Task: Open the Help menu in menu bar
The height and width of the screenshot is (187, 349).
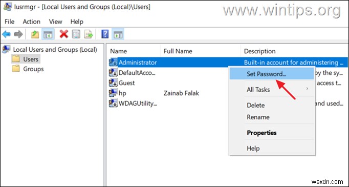Action: [77, 22]
